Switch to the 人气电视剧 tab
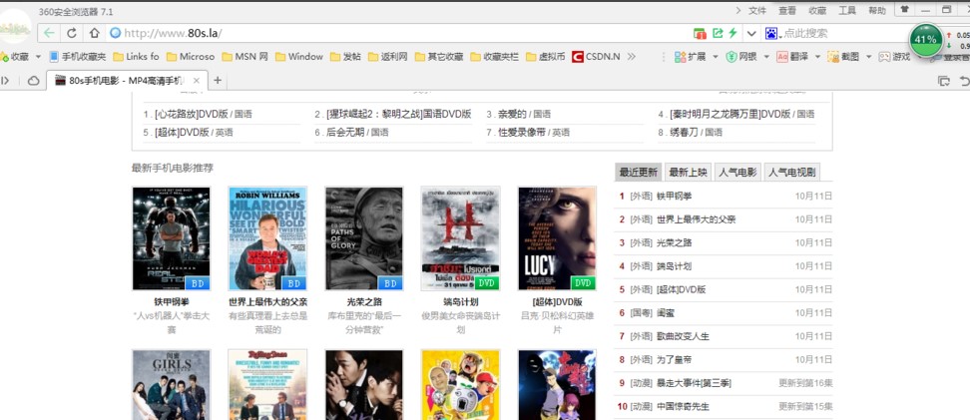 (x=791, y=172)
